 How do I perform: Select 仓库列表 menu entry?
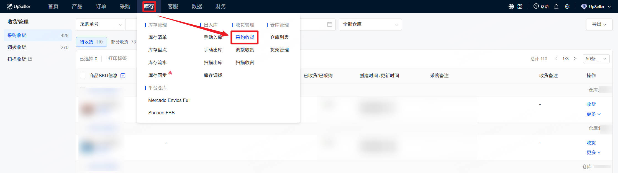coord(279,37)
